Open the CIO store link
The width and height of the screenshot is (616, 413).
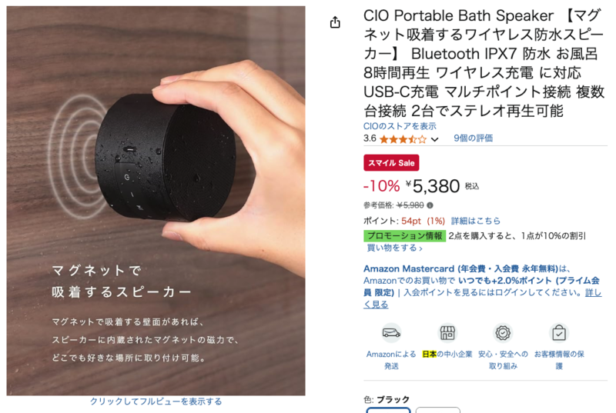(x=400, y=126)
